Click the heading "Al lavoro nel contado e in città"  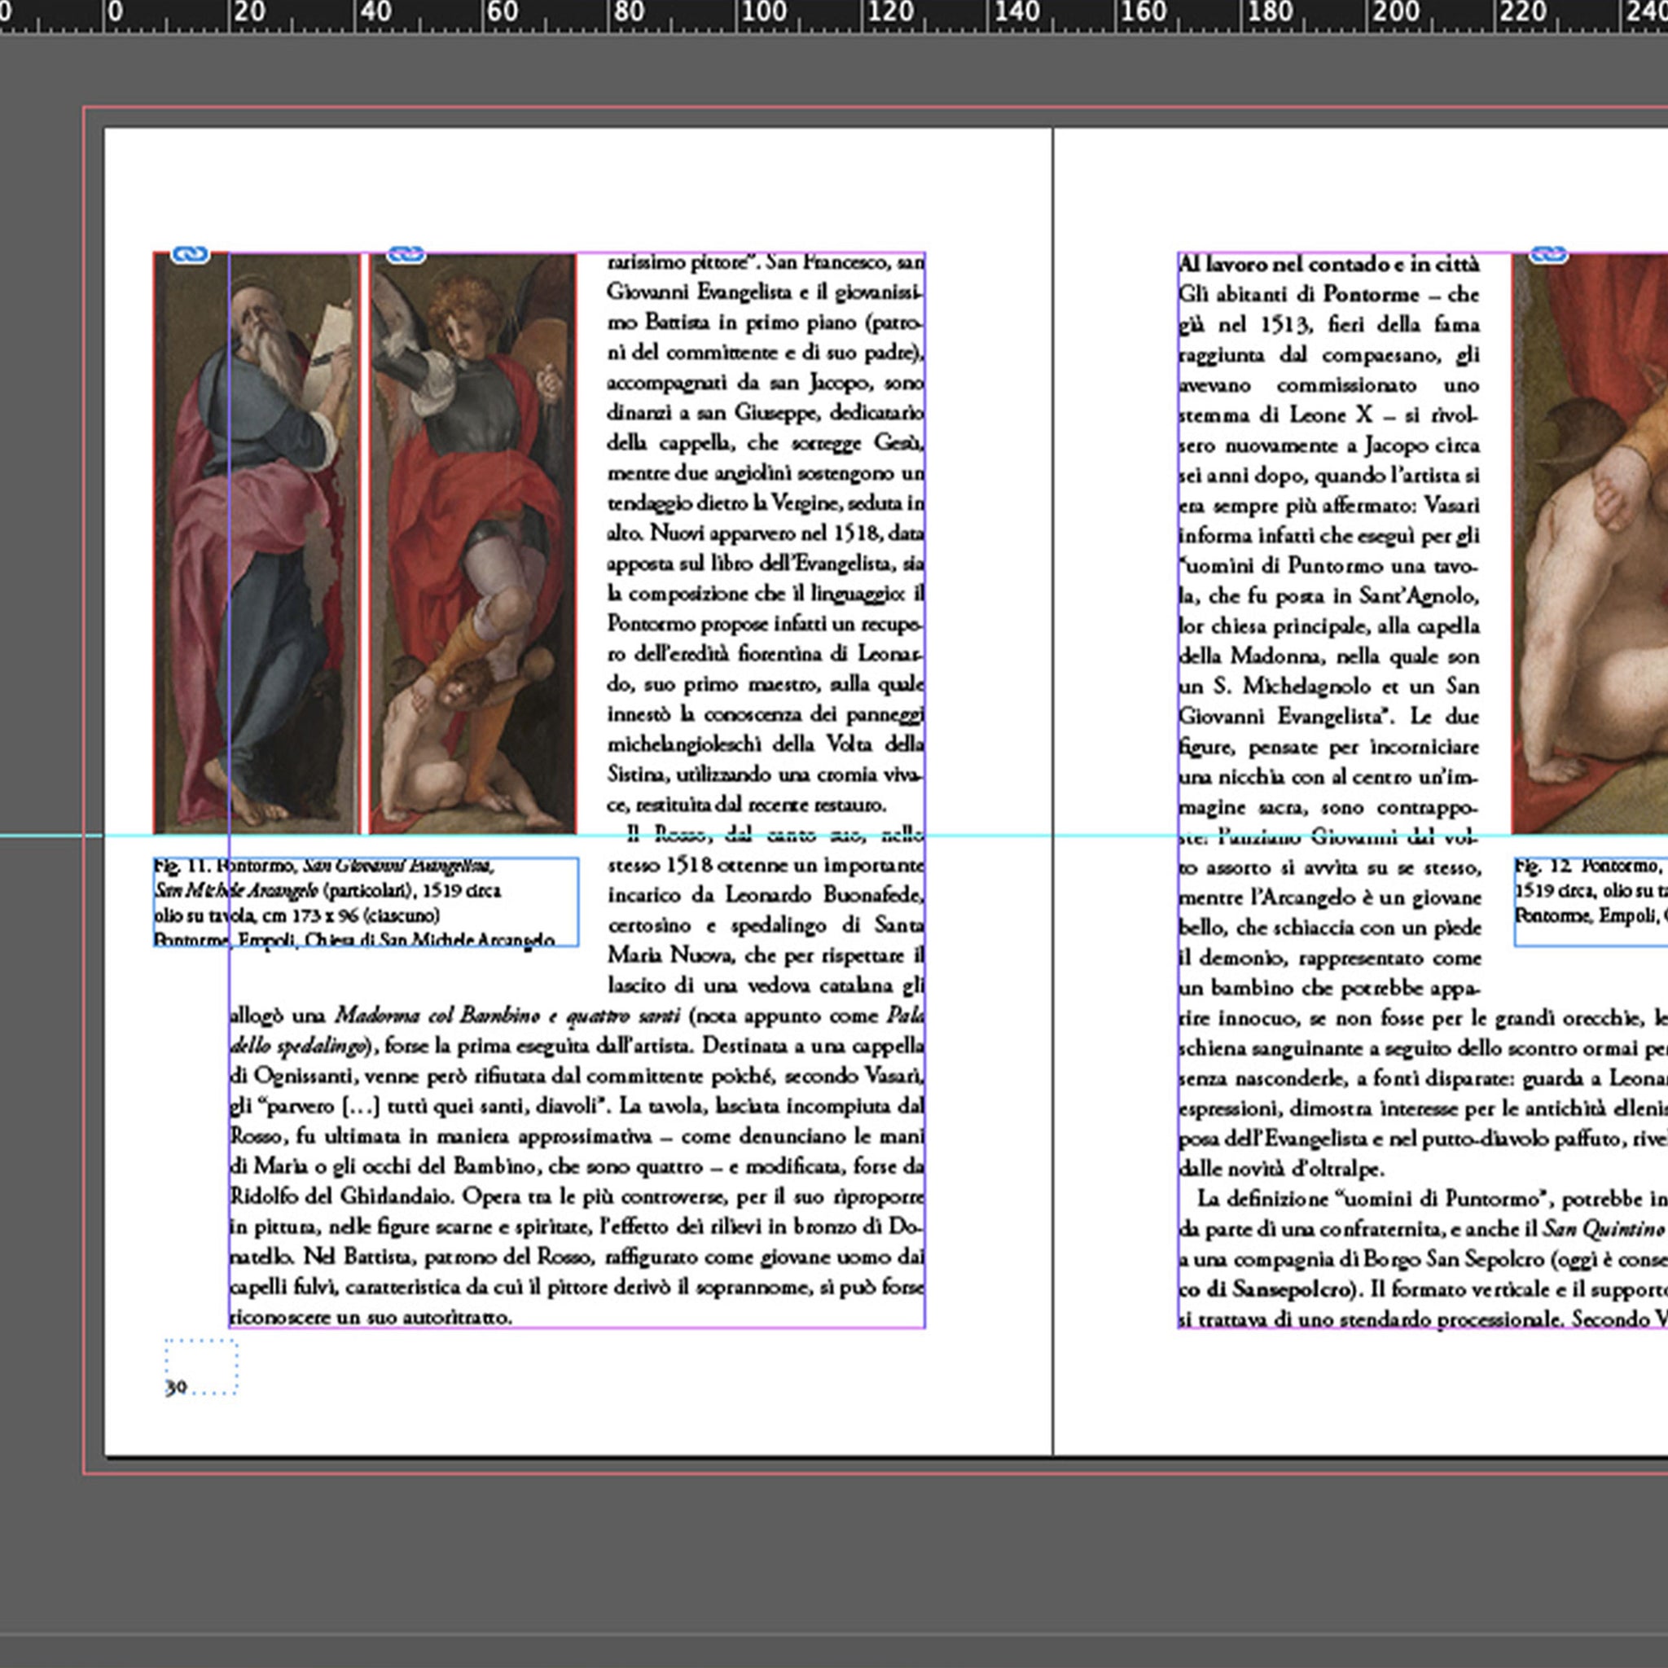coord(1328,264)
